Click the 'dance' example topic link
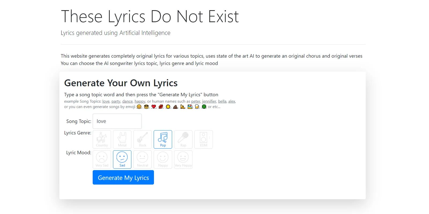 127,101
